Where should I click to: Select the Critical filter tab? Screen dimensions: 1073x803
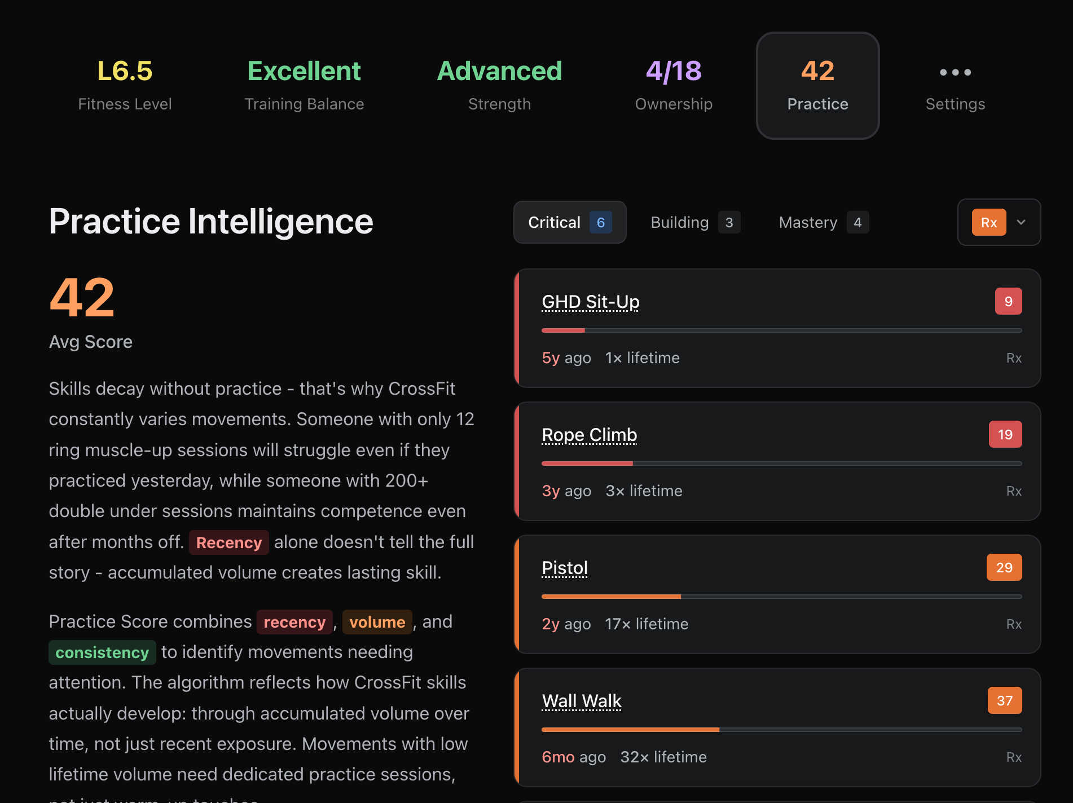[569, 222]
